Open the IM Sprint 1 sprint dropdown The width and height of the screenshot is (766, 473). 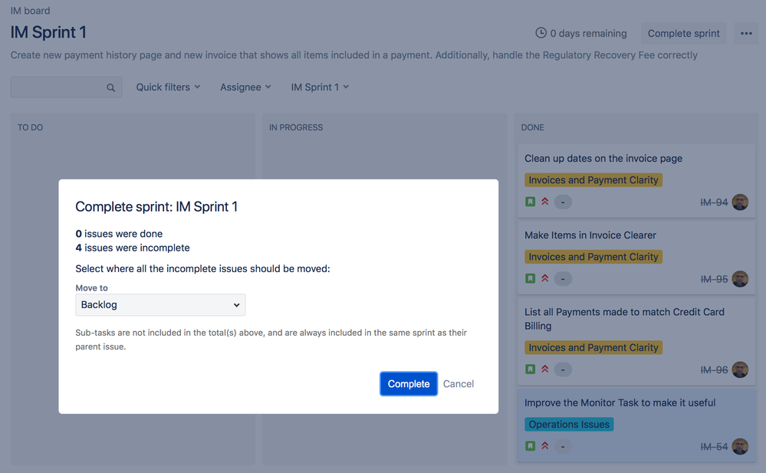(x=320, y=87)
